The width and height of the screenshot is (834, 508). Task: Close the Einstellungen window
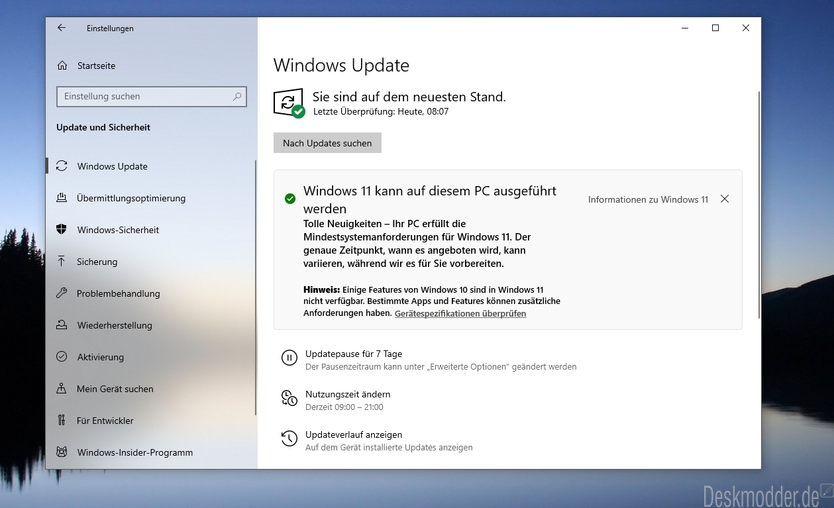pyautogui.click(x=746, y=28)
